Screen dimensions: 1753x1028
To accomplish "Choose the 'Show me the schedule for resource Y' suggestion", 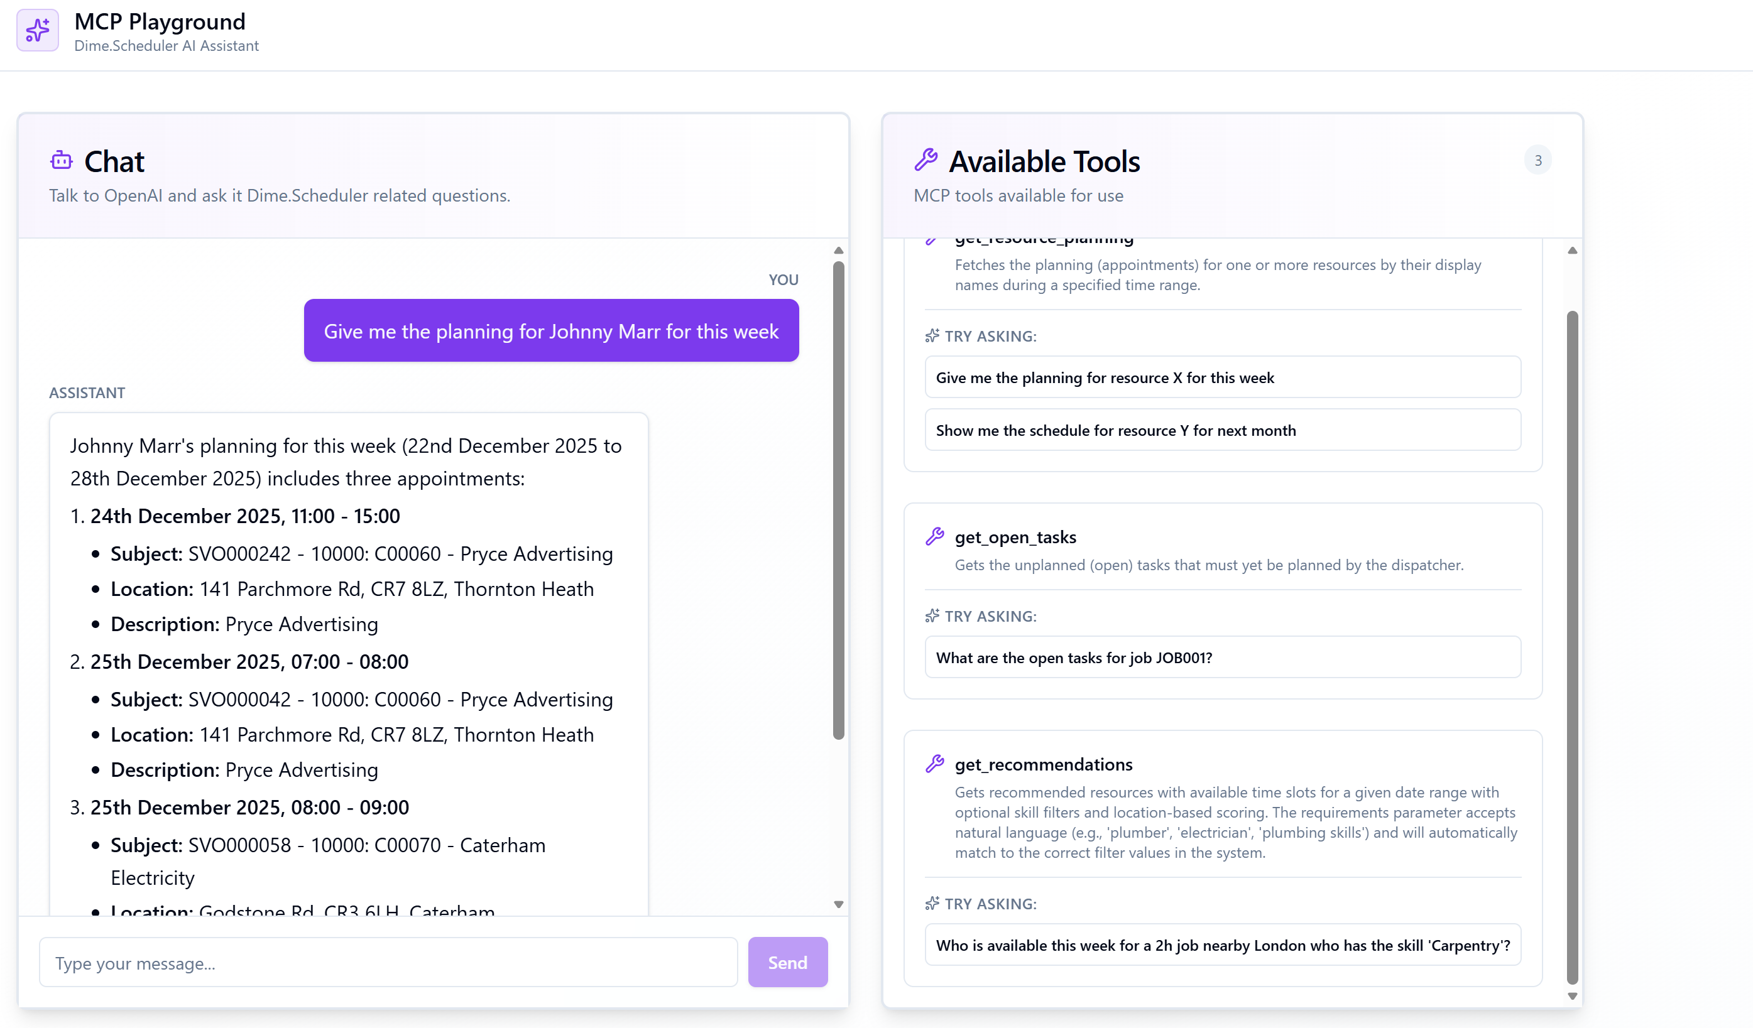I will (1222, 430).
